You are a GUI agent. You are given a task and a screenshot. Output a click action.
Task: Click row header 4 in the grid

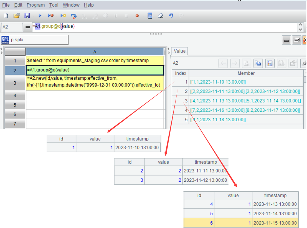(x=15, y=96)
